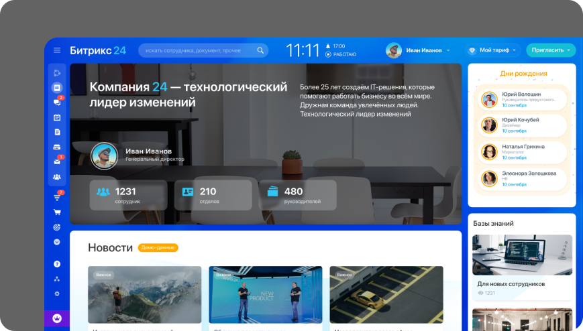Click Иван Иванов avatar in header

394,50
